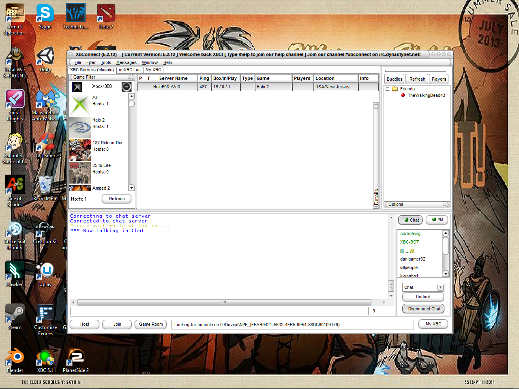Click Disconnect Chat

coord(423,309)
